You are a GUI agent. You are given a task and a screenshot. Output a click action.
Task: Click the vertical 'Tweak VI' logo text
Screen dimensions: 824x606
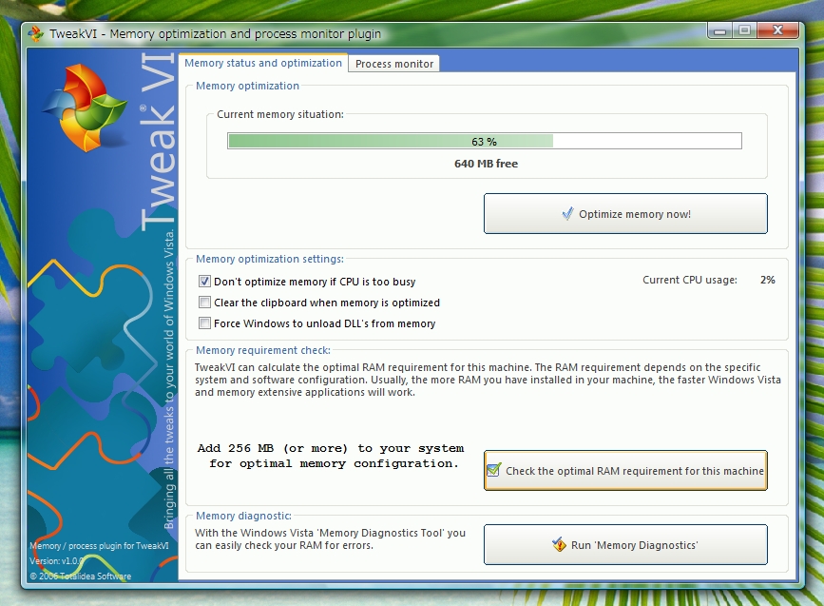click(x=158, y=142)
